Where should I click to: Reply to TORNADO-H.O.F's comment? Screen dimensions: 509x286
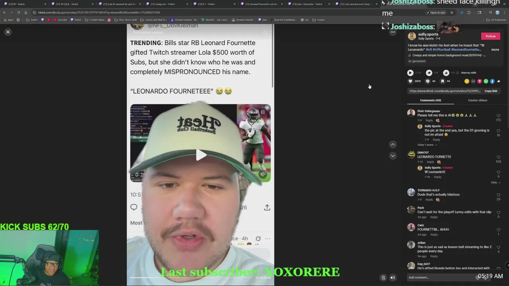click(429, 200)
